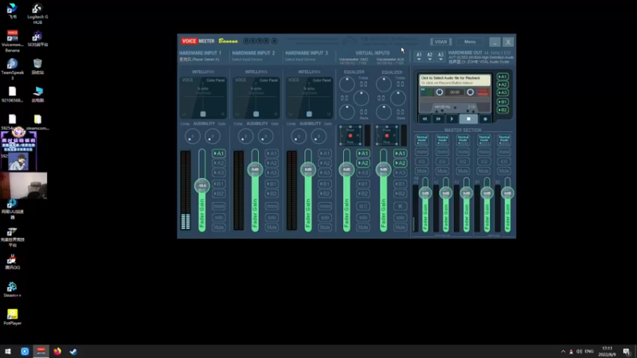Open Firefox from the taskbar
This screenshot has height=358, width=637.
pyautogui.click(x=57, y=352)
